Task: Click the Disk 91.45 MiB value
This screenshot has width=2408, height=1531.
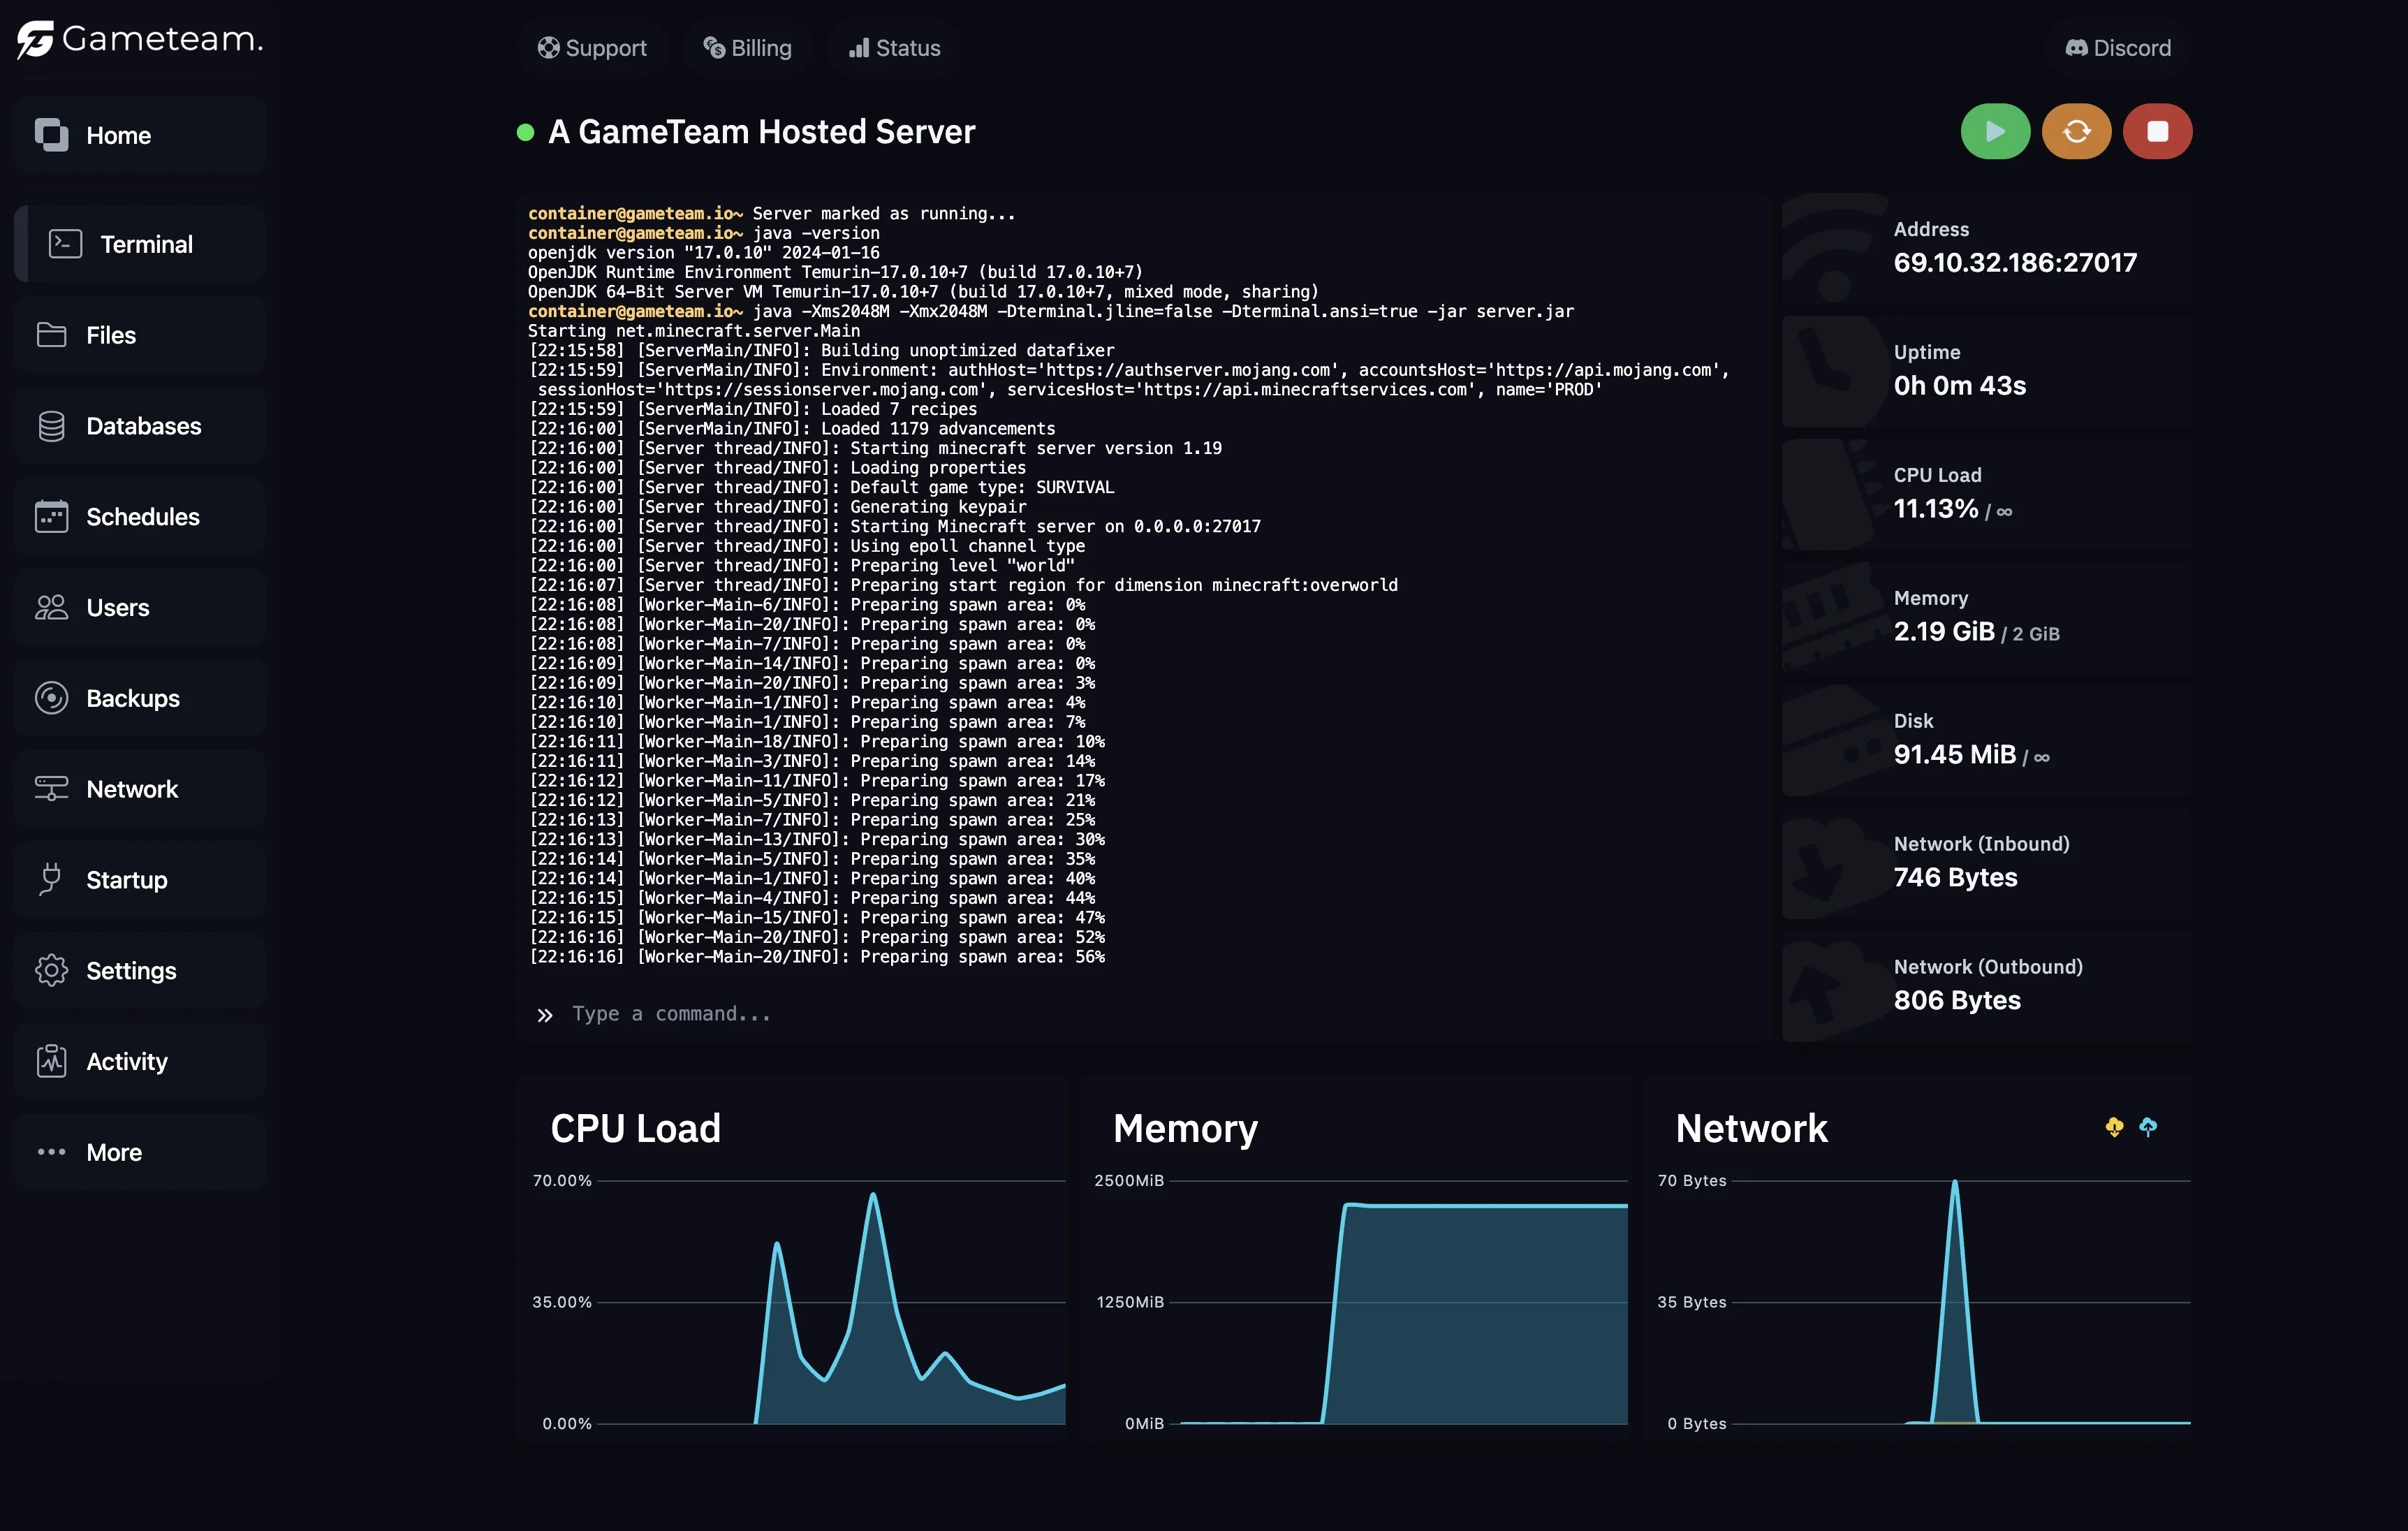Action: click(1955, 755)
